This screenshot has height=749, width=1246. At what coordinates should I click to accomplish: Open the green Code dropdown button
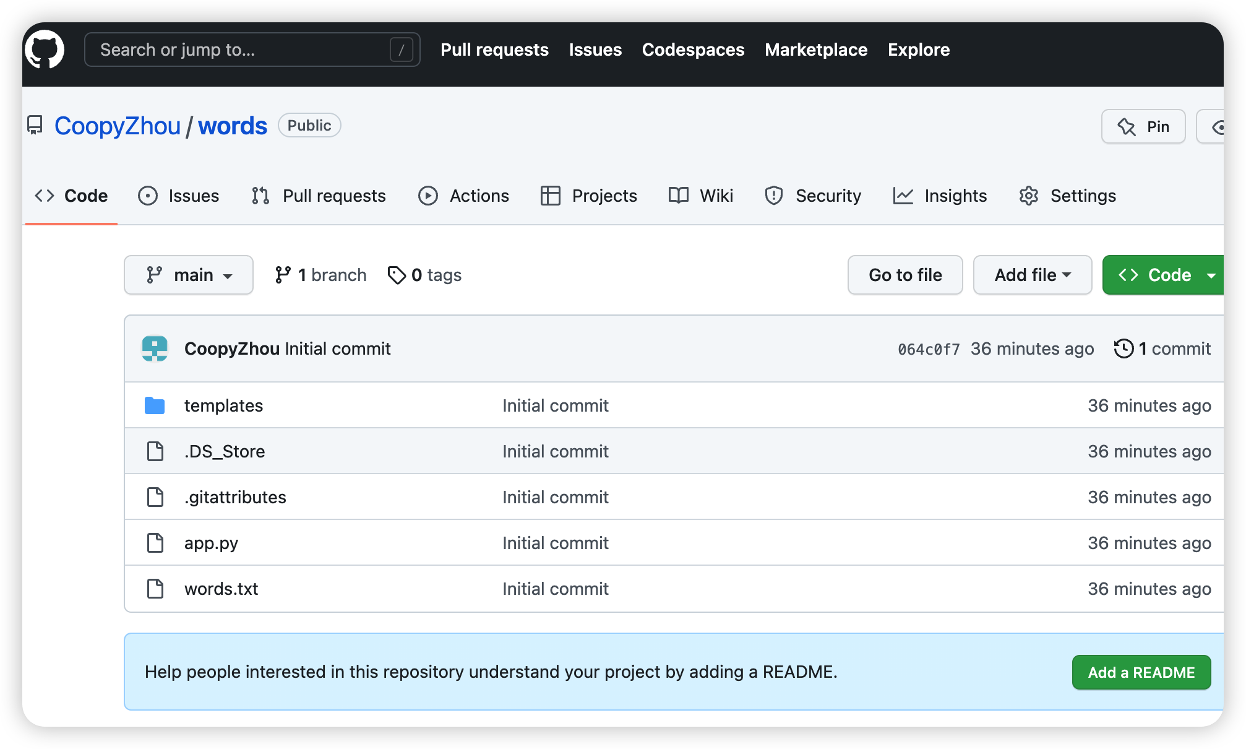pos(1163,275)
